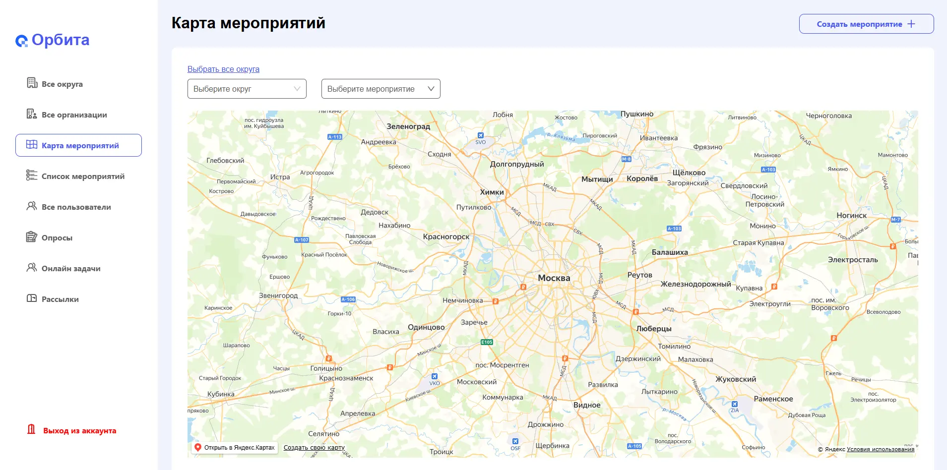The image size is (947, 470).
Task: Click the red door logout icon
Action: tap(31, 429)
